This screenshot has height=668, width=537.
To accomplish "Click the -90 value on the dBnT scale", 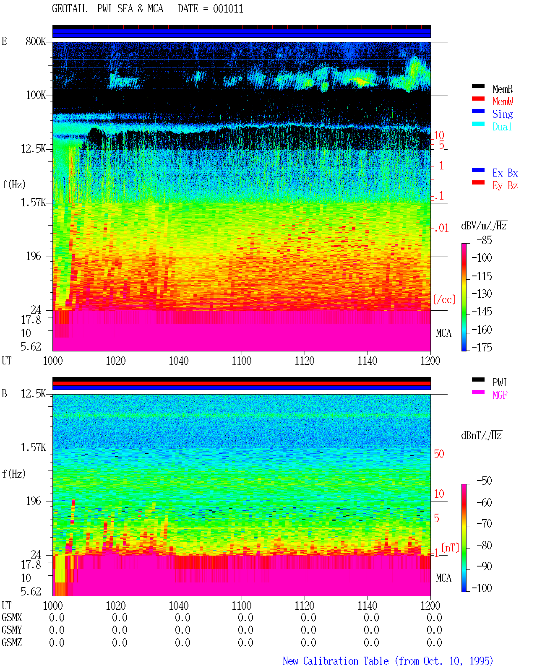I will point(484,566).
